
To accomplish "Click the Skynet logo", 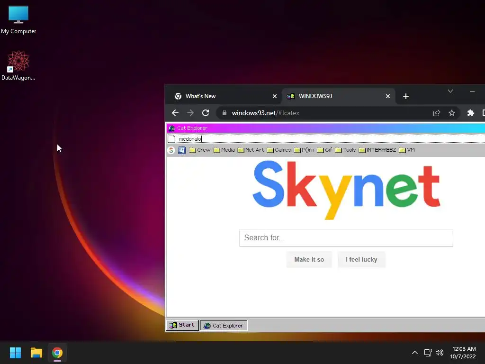I will click(346, 190).
